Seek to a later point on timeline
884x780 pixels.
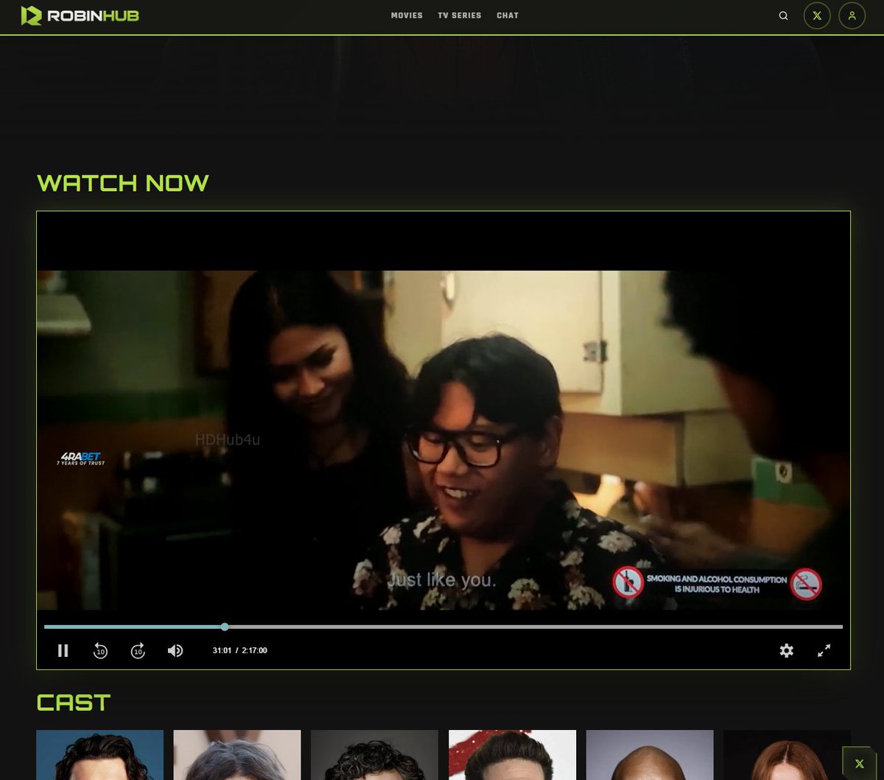click(x=534, y=627)
